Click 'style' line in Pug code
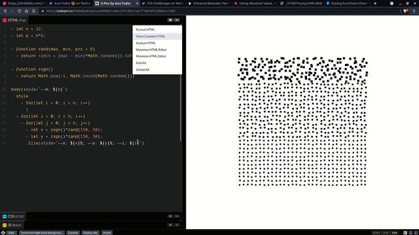This screenshot has height=235, width=419. (22, 96)
